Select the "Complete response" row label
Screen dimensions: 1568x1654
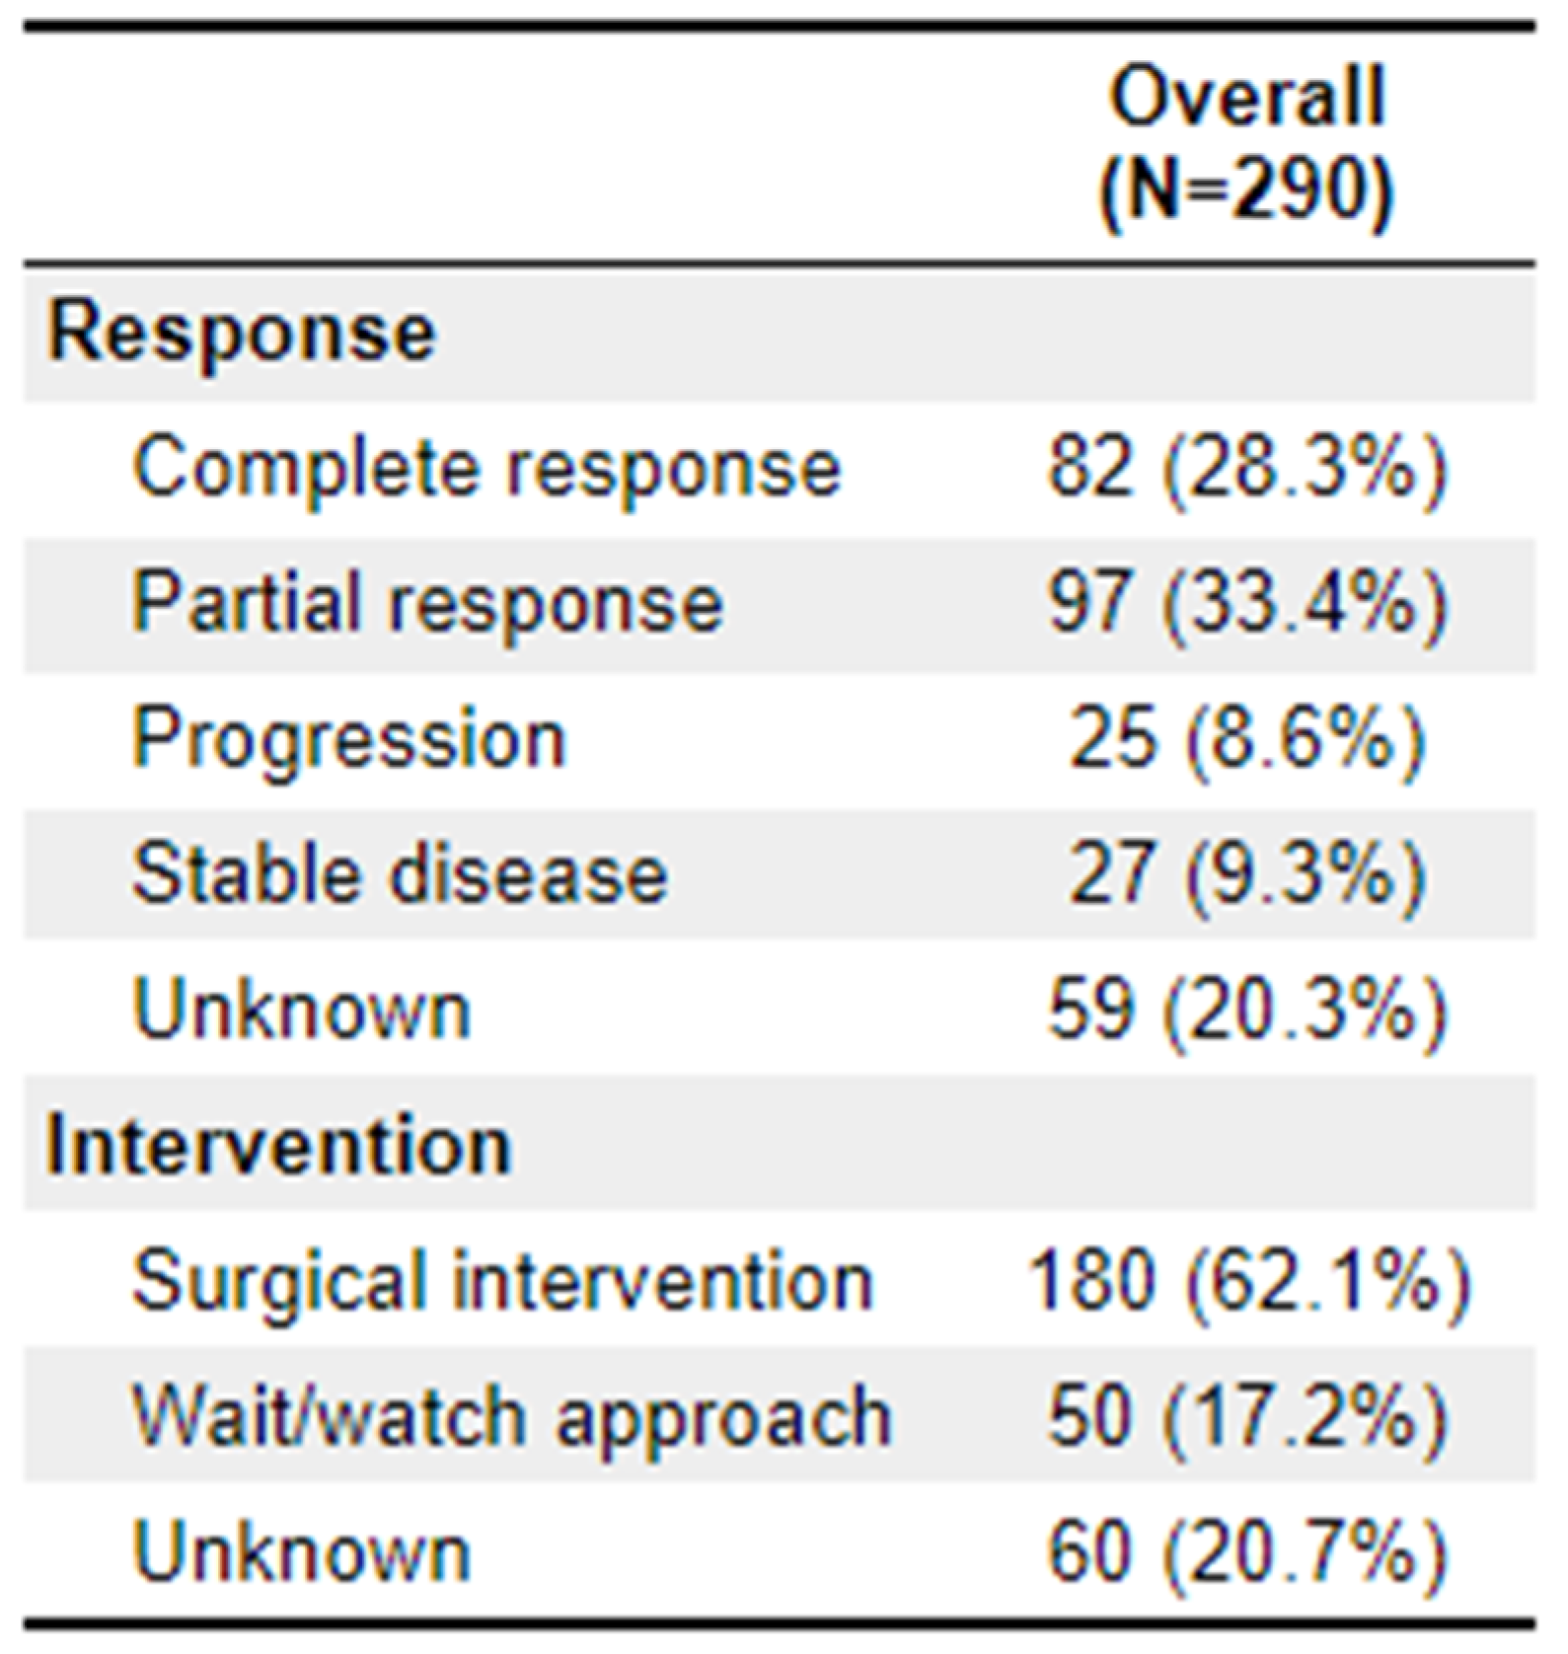(x=486, y=468)
